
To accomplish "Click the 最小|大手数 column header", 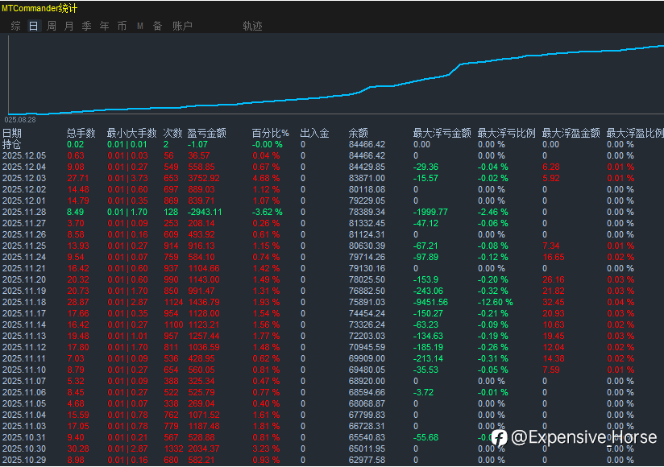I will pos(131,133).
